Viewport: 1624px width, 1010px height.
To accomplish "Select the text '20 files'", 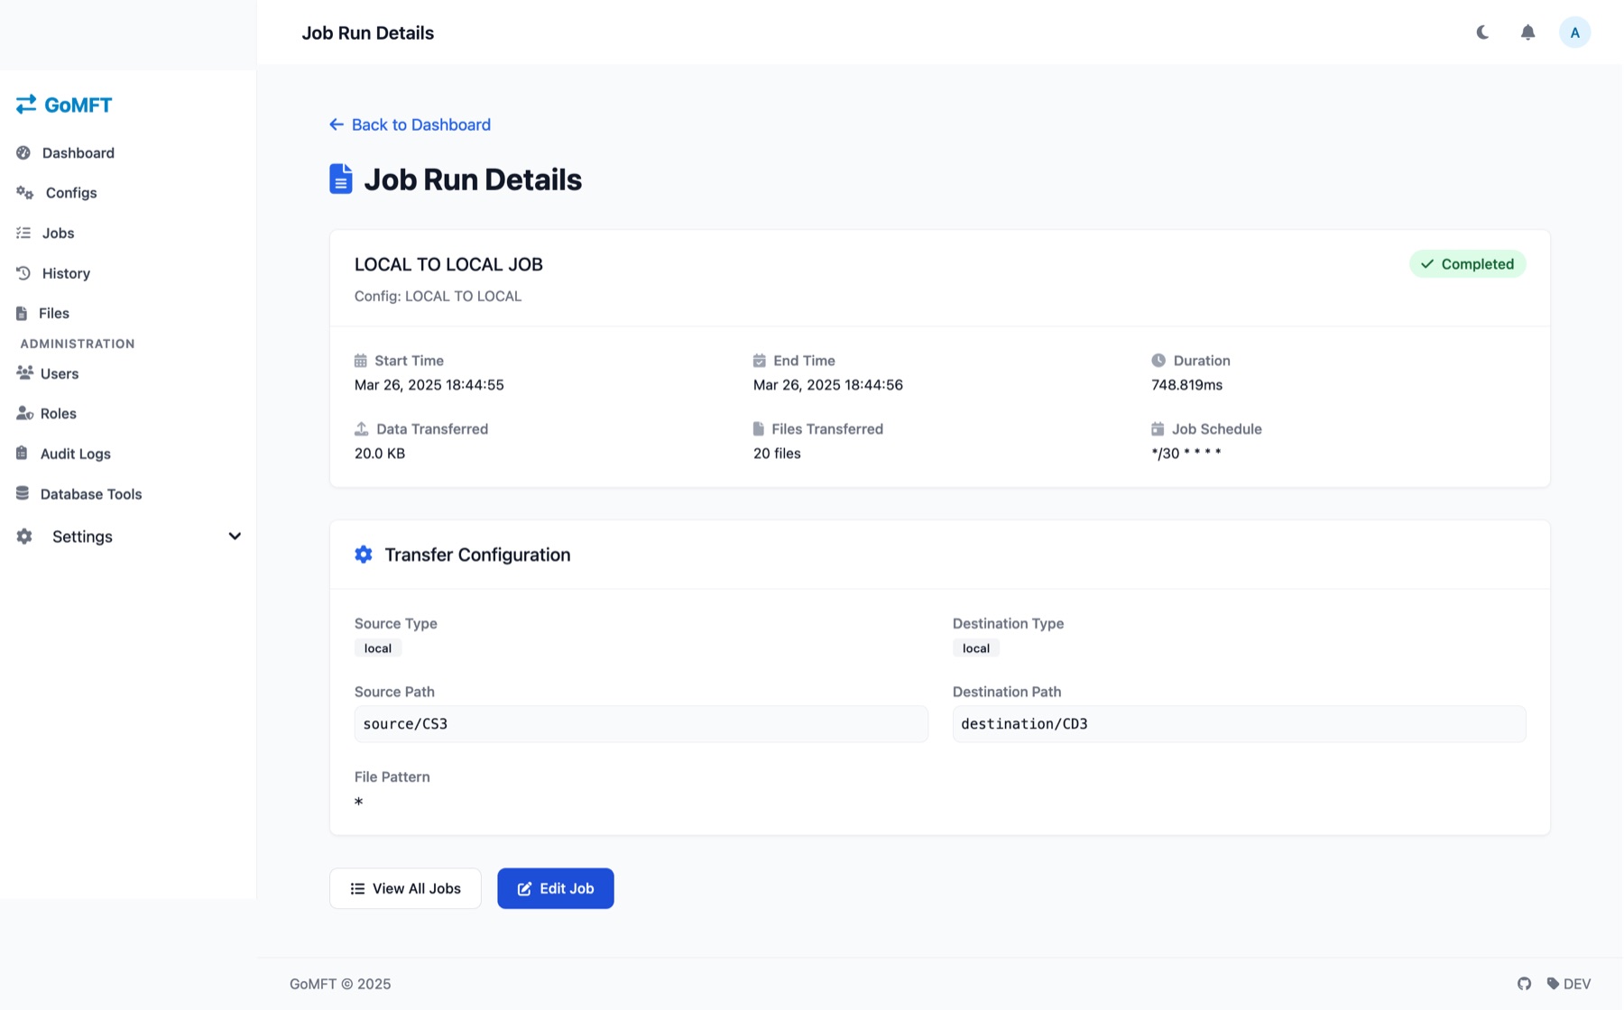I will coord(777,454).
